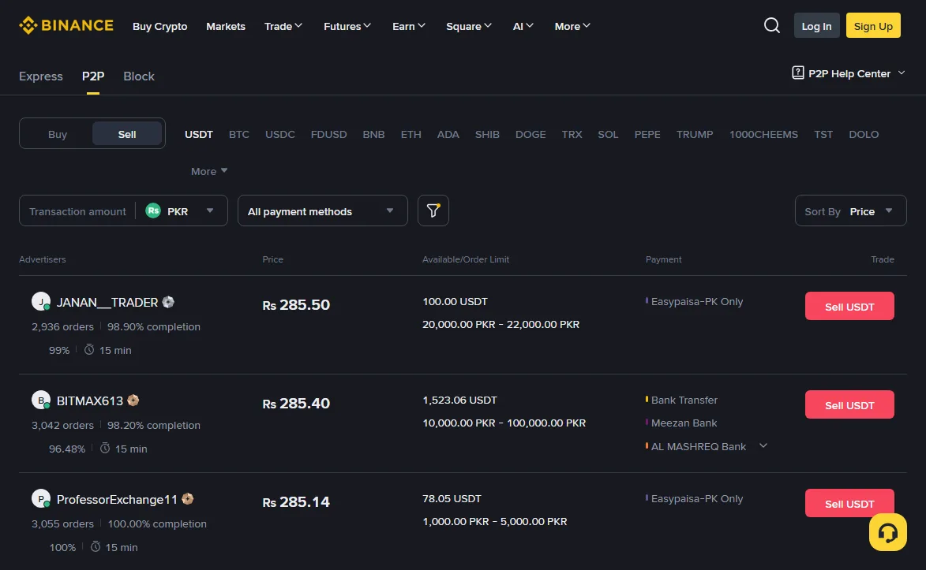Click ProfessorExchange11 verification badge
The width and height of the screenshot is (926, 570).
[188, 499]
